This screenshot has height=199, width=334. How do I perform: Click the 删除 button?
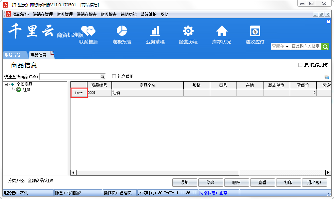point(237,183)
